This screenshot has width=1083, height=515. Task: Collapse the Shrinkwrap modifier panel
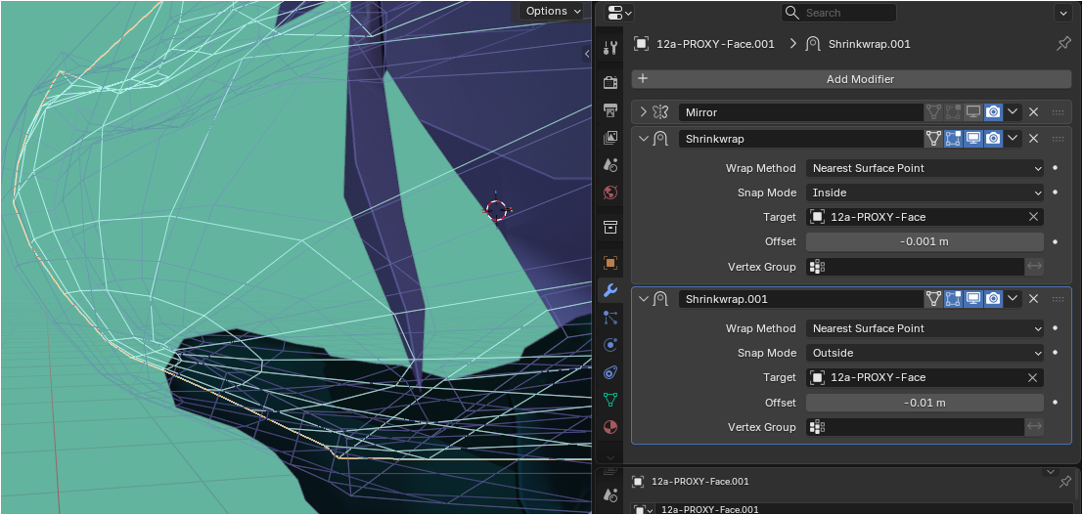click(x=643, y=139)
